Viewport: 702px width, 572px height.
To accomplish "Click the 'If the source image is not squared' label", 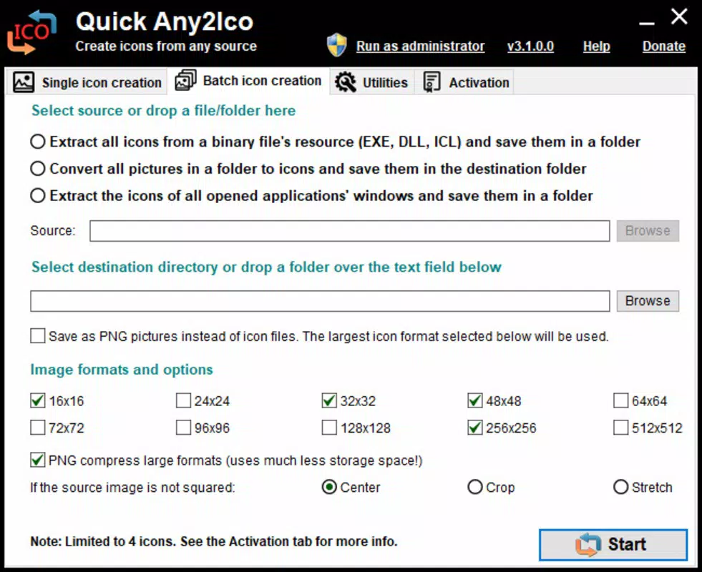I will click(x=132, y=488).
